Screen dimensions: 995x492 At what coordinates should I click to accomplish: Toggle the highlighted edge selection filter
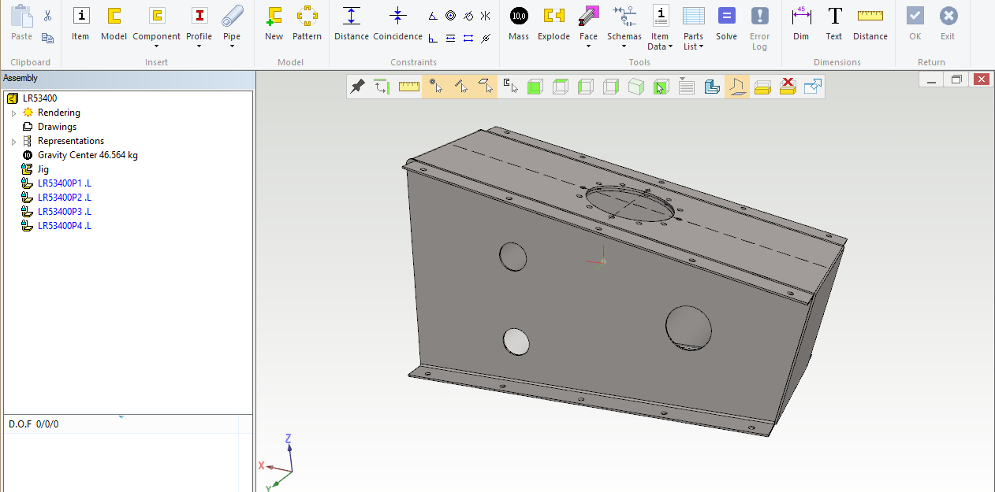click(461, 87)
